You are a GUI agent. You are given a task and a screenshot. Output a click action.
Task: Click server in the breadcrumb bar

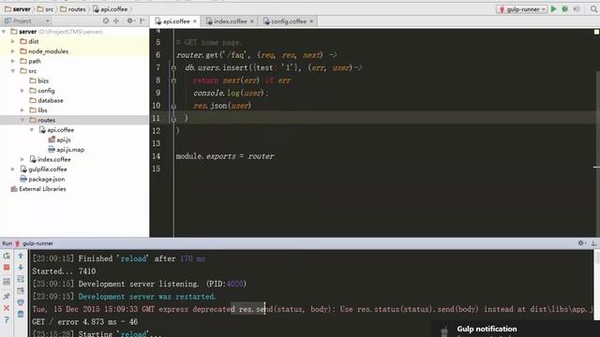(x=18, y=9)
